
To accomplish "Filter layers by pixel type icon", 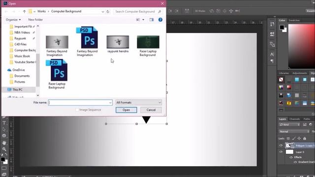I will (x=305, y=124).
